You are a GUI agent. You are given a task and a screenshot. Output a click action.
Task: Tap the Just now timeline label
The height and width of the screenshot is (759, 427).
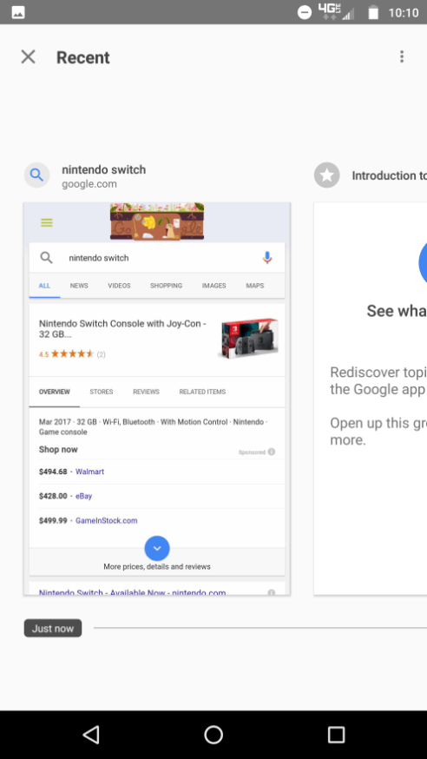click(x=53, y=629)
